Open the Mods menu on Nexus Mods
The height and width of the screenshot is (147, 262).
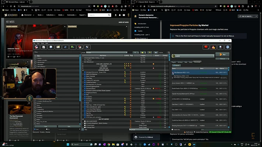point(40,15)
